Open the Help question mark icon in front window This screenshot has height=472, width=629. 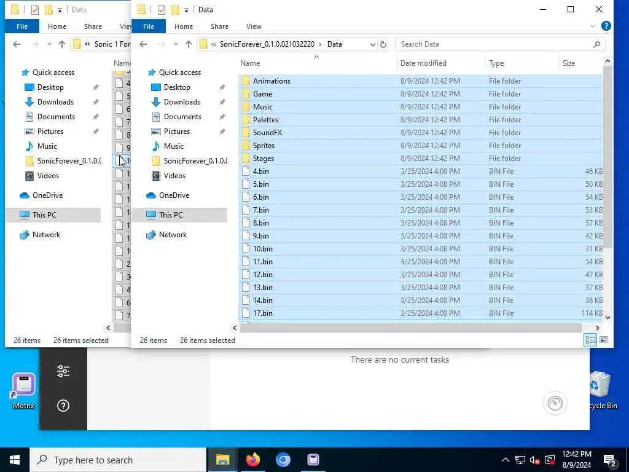606,26
